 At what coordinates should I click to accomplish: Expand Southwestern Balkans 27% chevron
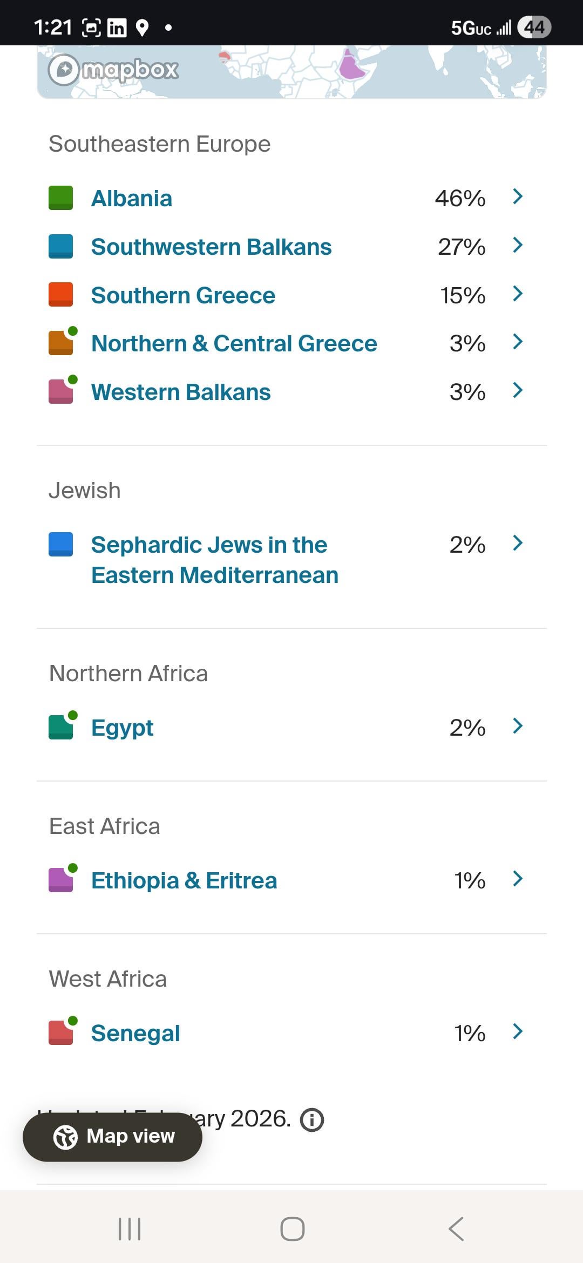click(518, 246)
